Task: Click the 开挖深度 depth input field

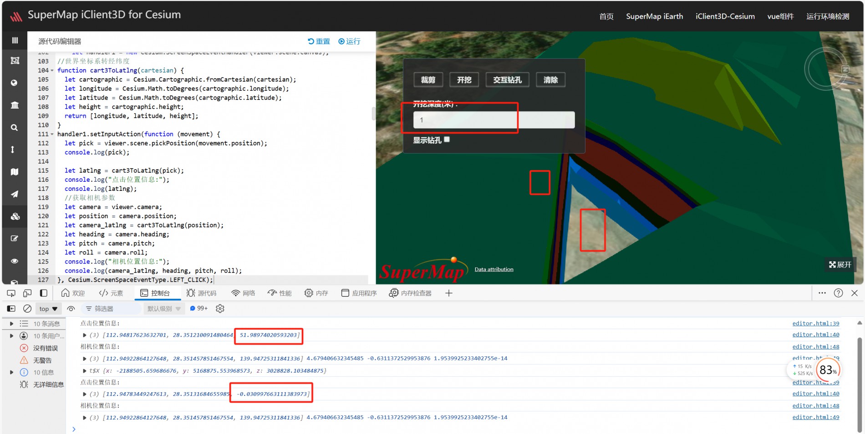Action: coord(494,120)
